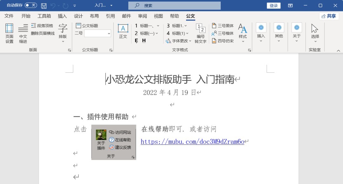Click the 正文 body text style icon
The image size is (343, 184).
pyautogui.click(x=123, y=31)
